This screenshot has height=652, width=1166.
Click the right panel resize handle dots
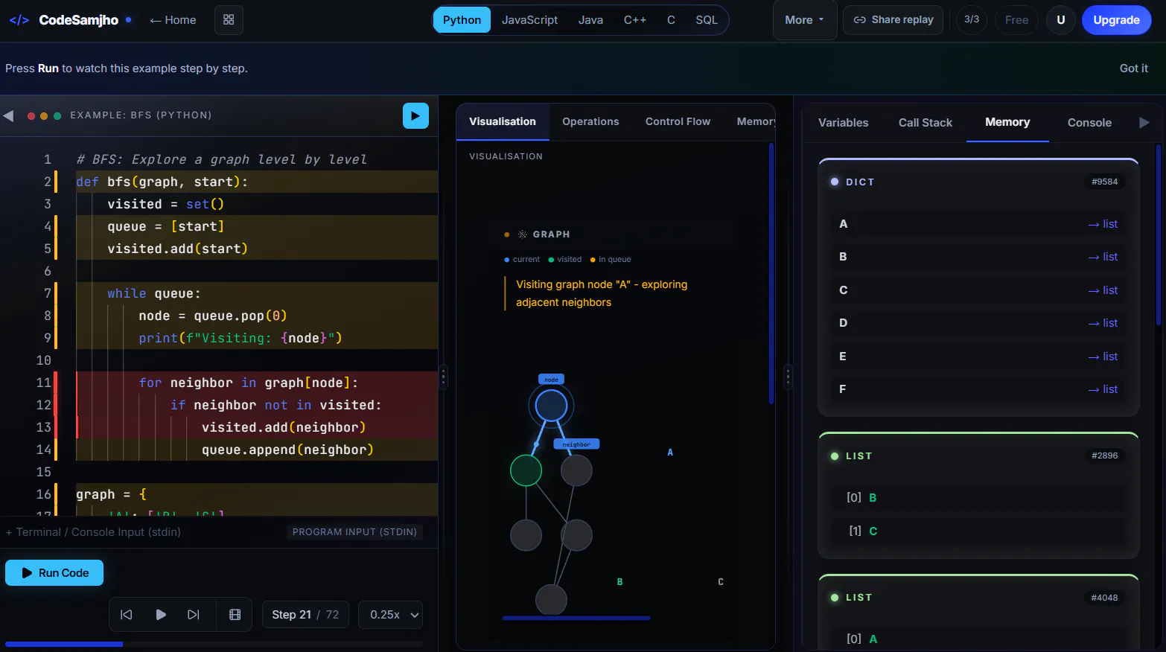pyautogui.click(x=788, y=377)
